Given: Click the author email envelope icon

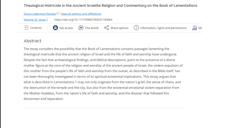Looking at the screenshot, I should [x=58, y=14].
